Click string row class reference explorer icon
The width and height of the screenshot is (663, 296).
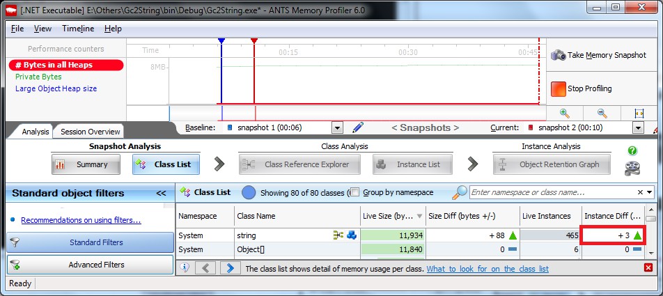[x=338, y=235]
